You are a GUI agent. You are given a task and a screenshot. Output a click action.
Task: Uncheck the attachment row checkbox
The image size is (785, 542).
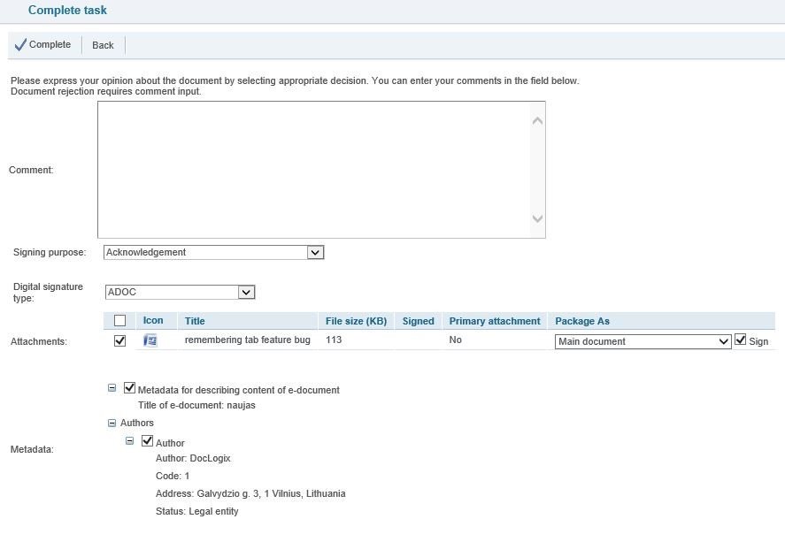pos(120,340)
